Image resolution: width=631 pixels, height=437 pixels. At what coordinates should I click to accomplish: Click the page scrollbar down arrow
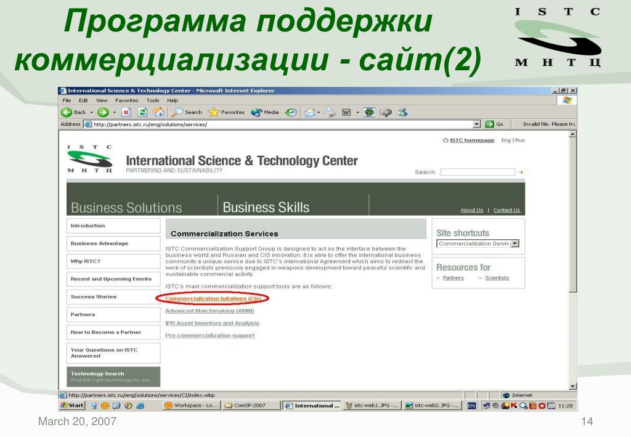pos(573,386)
